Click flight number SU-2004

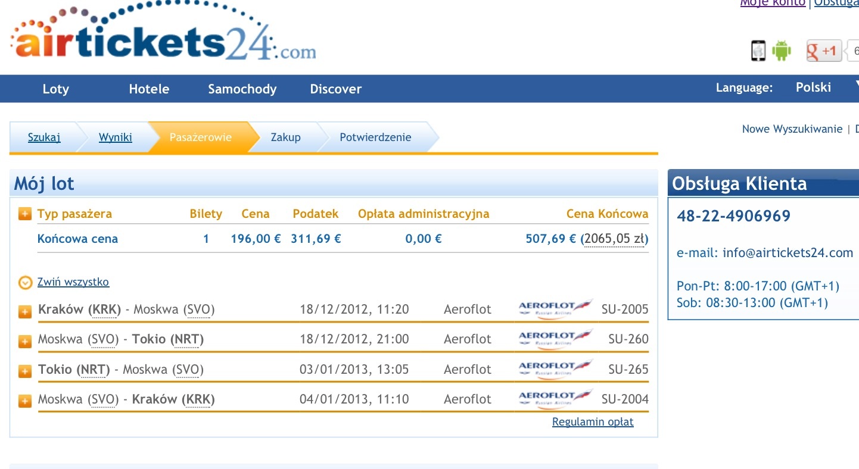point(625,399)
